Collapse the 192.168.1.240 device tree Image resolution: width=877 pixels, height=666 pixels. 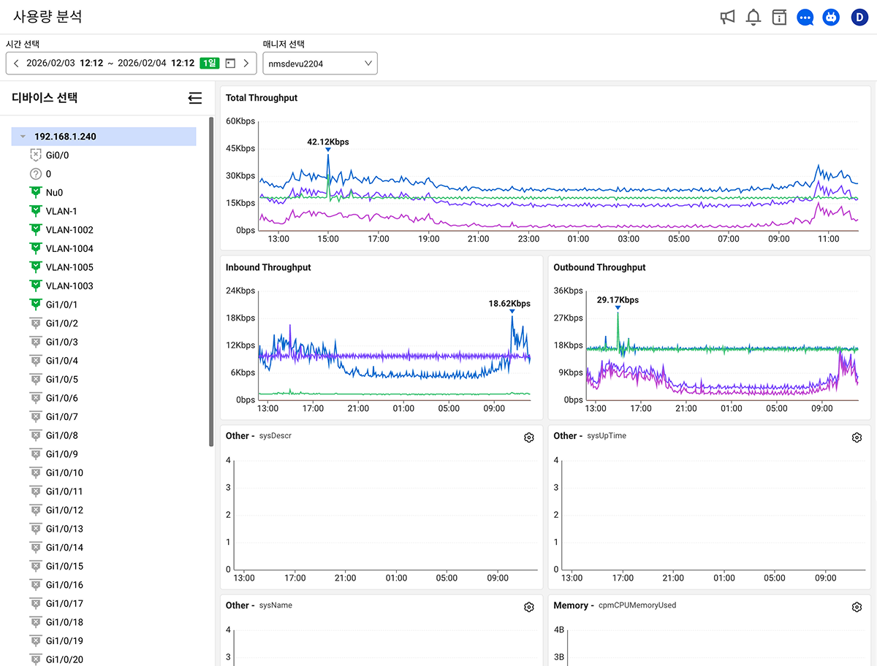21,136
